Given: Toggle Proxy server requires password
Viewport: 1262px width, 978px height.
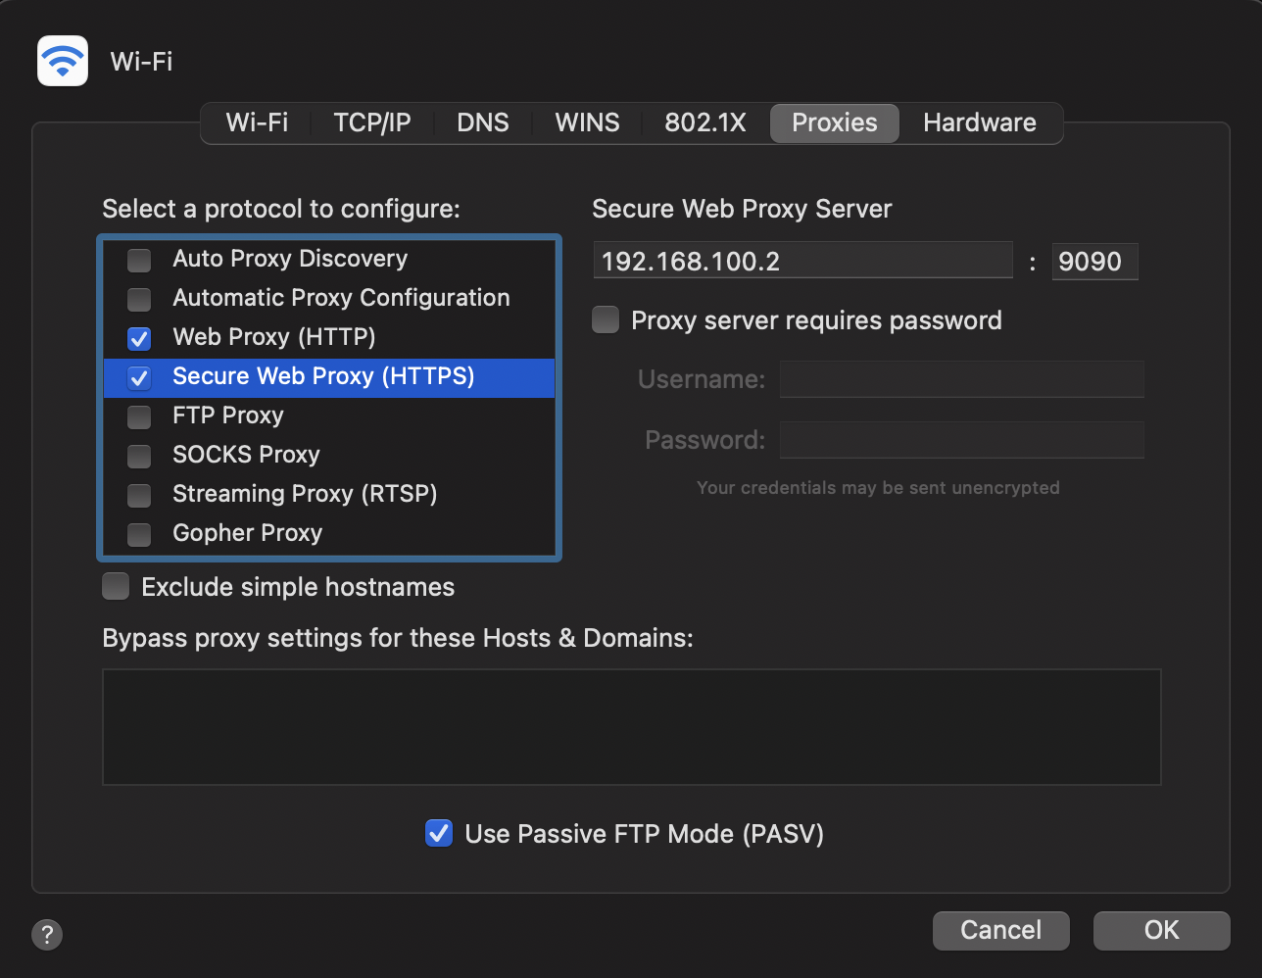Looking at the screenshot, I should (x=606, y=320).
